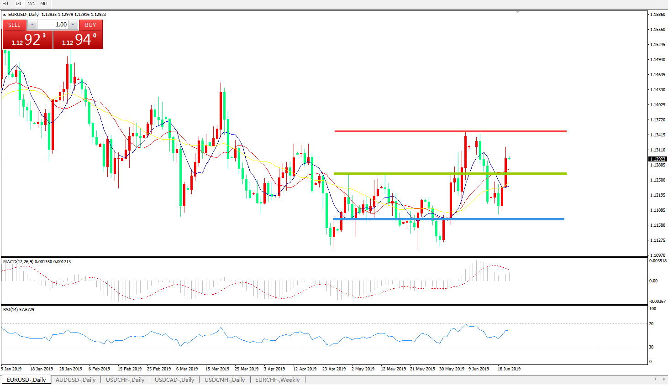
Task: Open the USDCNH Daily chart tab
Action: click(225, 380)
